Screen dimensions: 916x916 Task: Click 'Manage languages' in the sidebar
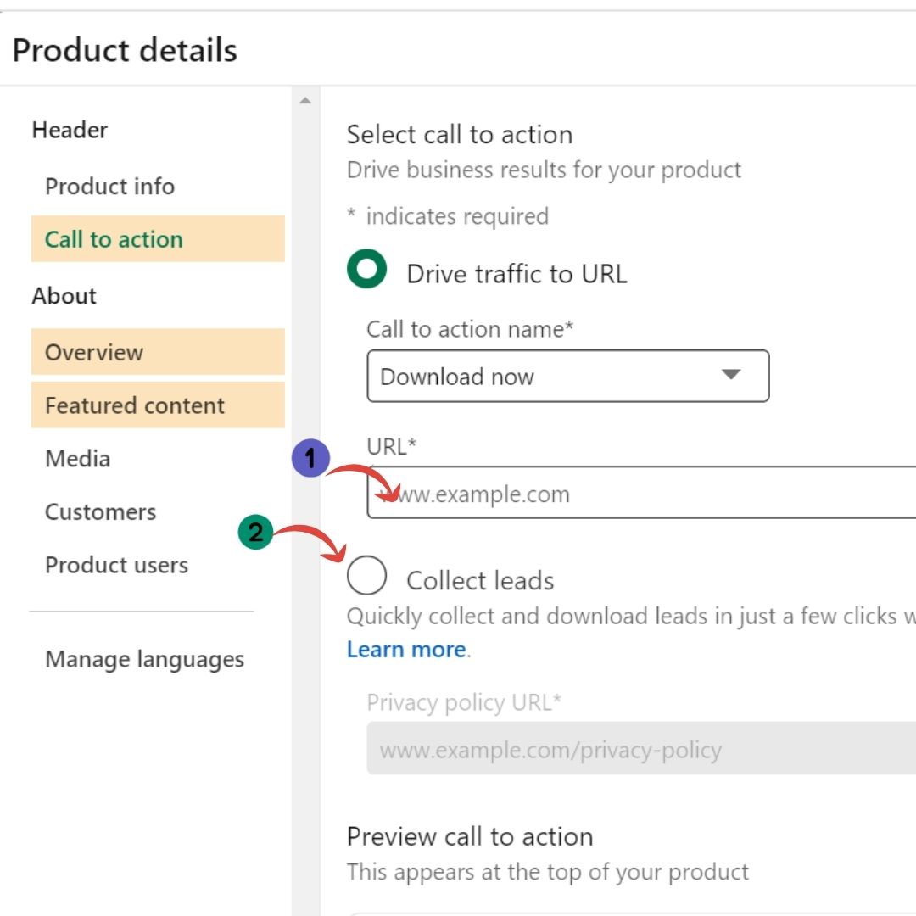pyautogui.click(x=145, y=659)
